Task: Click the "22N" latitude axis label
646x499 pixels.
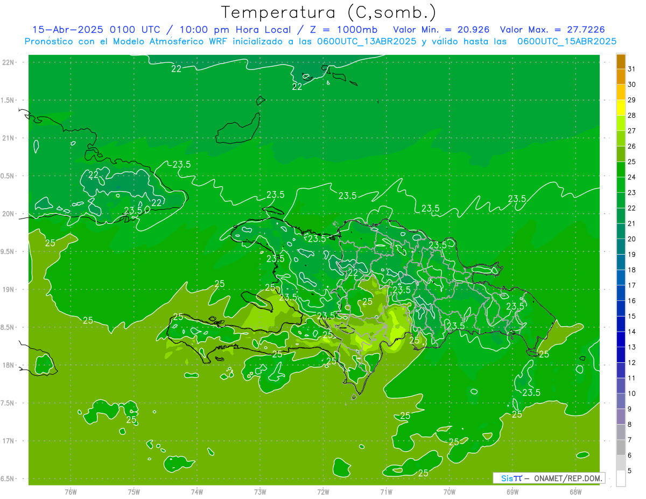Action: pyautogui.click(x=9, y=62)
